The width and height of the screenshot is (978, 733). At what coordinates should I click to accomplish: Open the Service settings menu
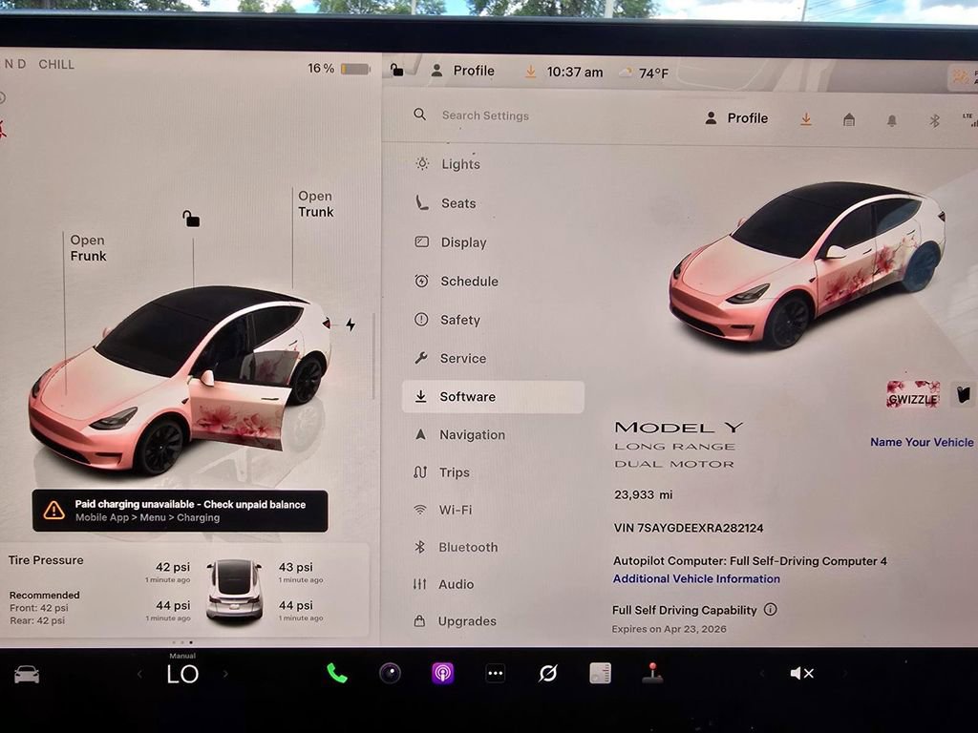coord(450,359)
